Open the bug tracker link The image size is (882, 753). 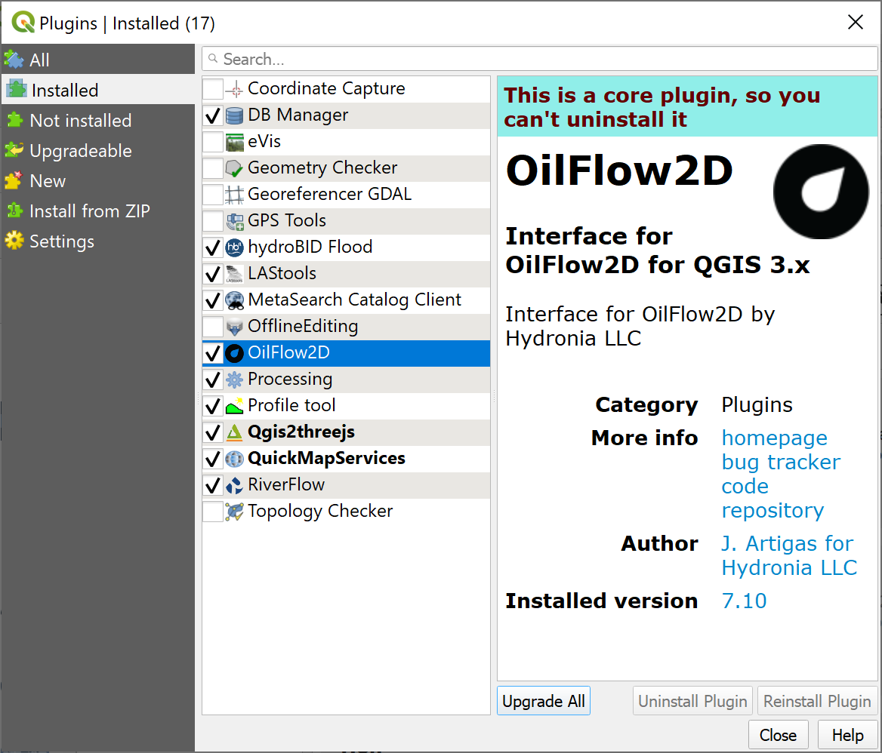(781, 462)
